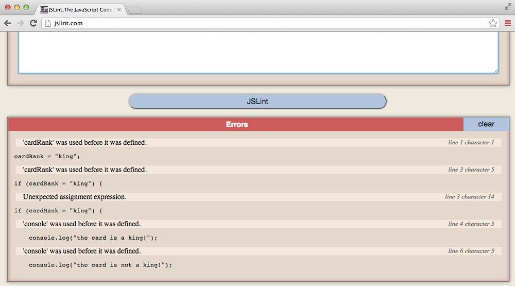Click inside the source code text area
Screen dimensions: 515x286
258,52
